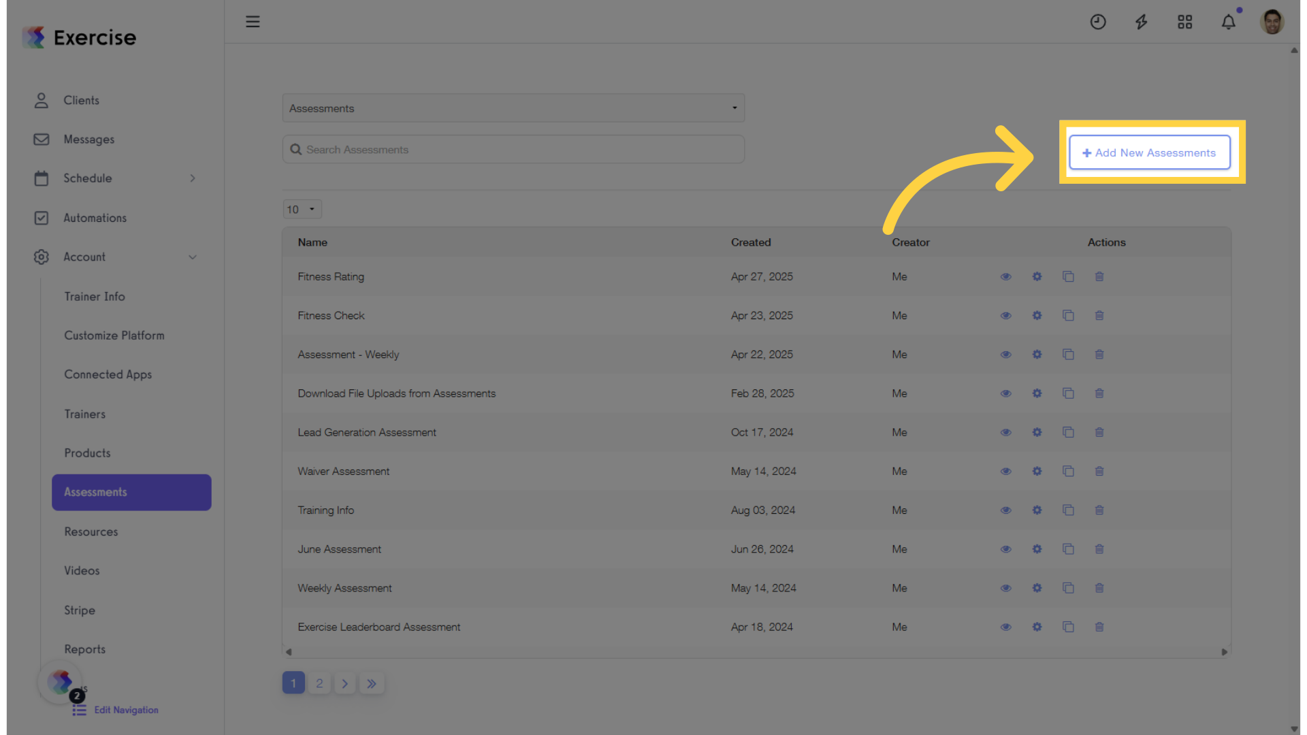Viewport: 1307px width, 735px height.
Task: Open settings for Lead Generation Assessment
Action: (x=1037, y=432)
